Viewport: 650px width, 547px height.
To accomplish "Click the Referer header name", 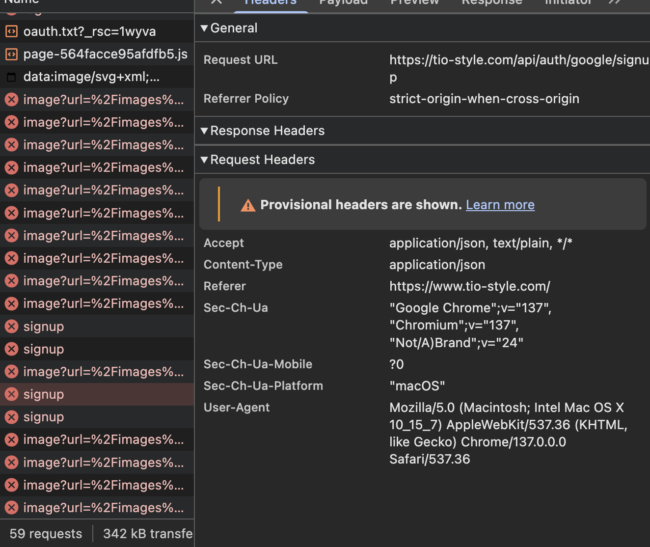I will 225,286.
